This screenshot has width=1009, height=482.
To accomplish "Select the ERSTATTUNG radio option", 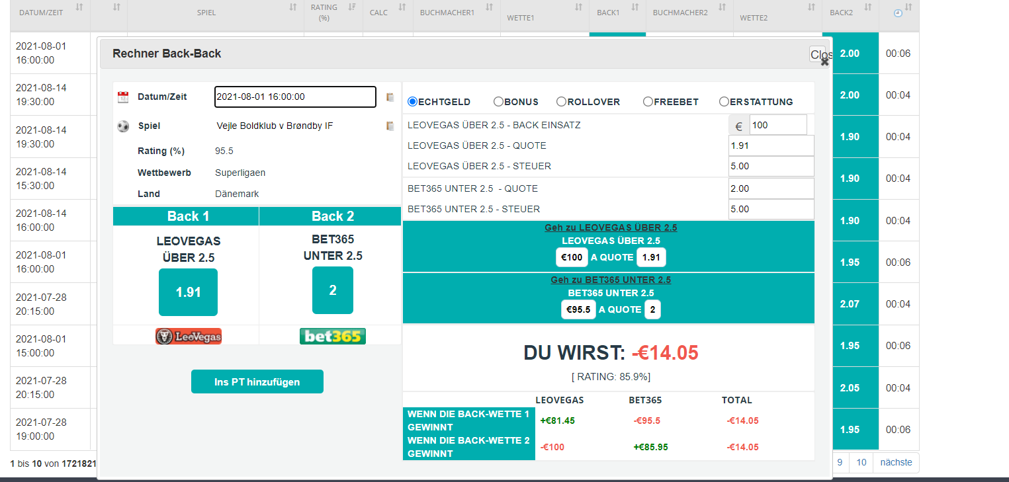I will [x=724, y=102].
